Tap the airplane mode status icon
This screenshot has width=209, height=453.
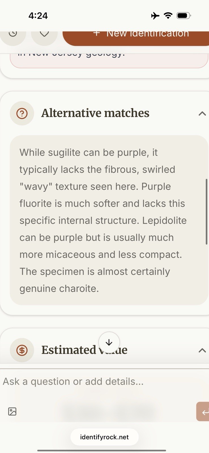point(155,16)
